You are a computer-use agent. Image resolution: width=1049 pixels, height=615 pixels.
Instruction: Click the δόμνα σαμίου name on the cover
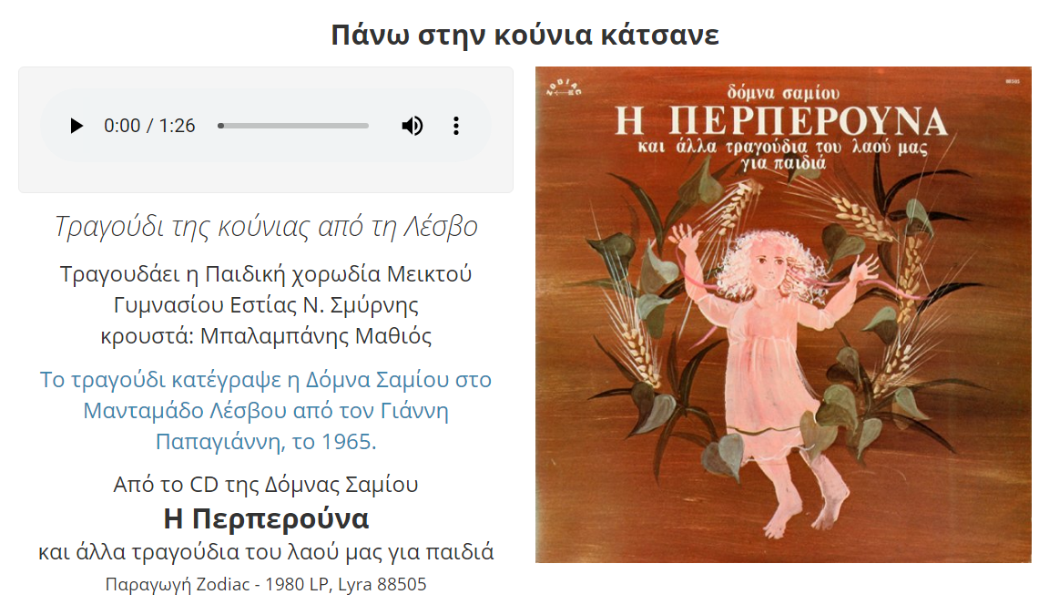click(783, 92)
